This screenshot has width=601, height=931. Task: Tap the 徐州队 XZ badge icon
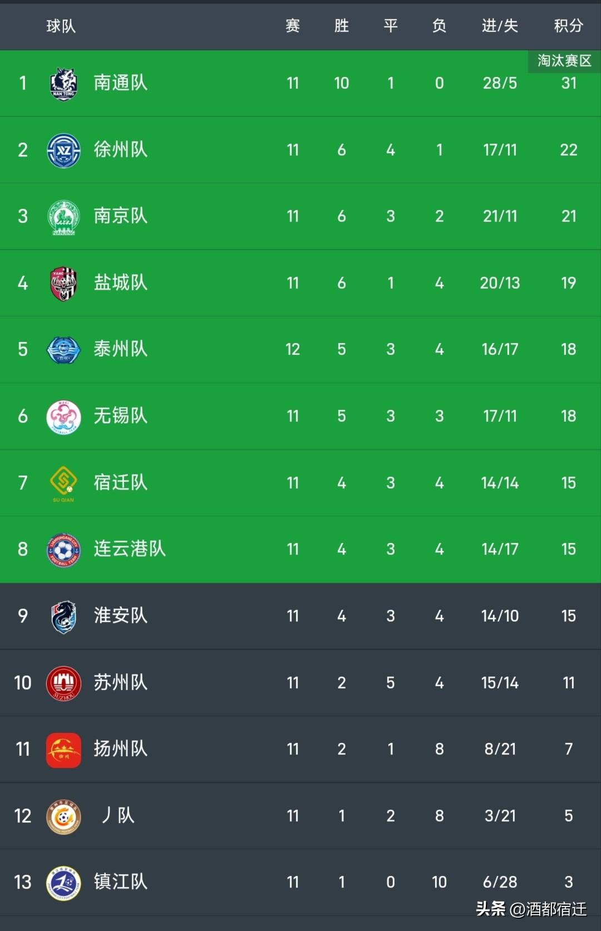63,150
